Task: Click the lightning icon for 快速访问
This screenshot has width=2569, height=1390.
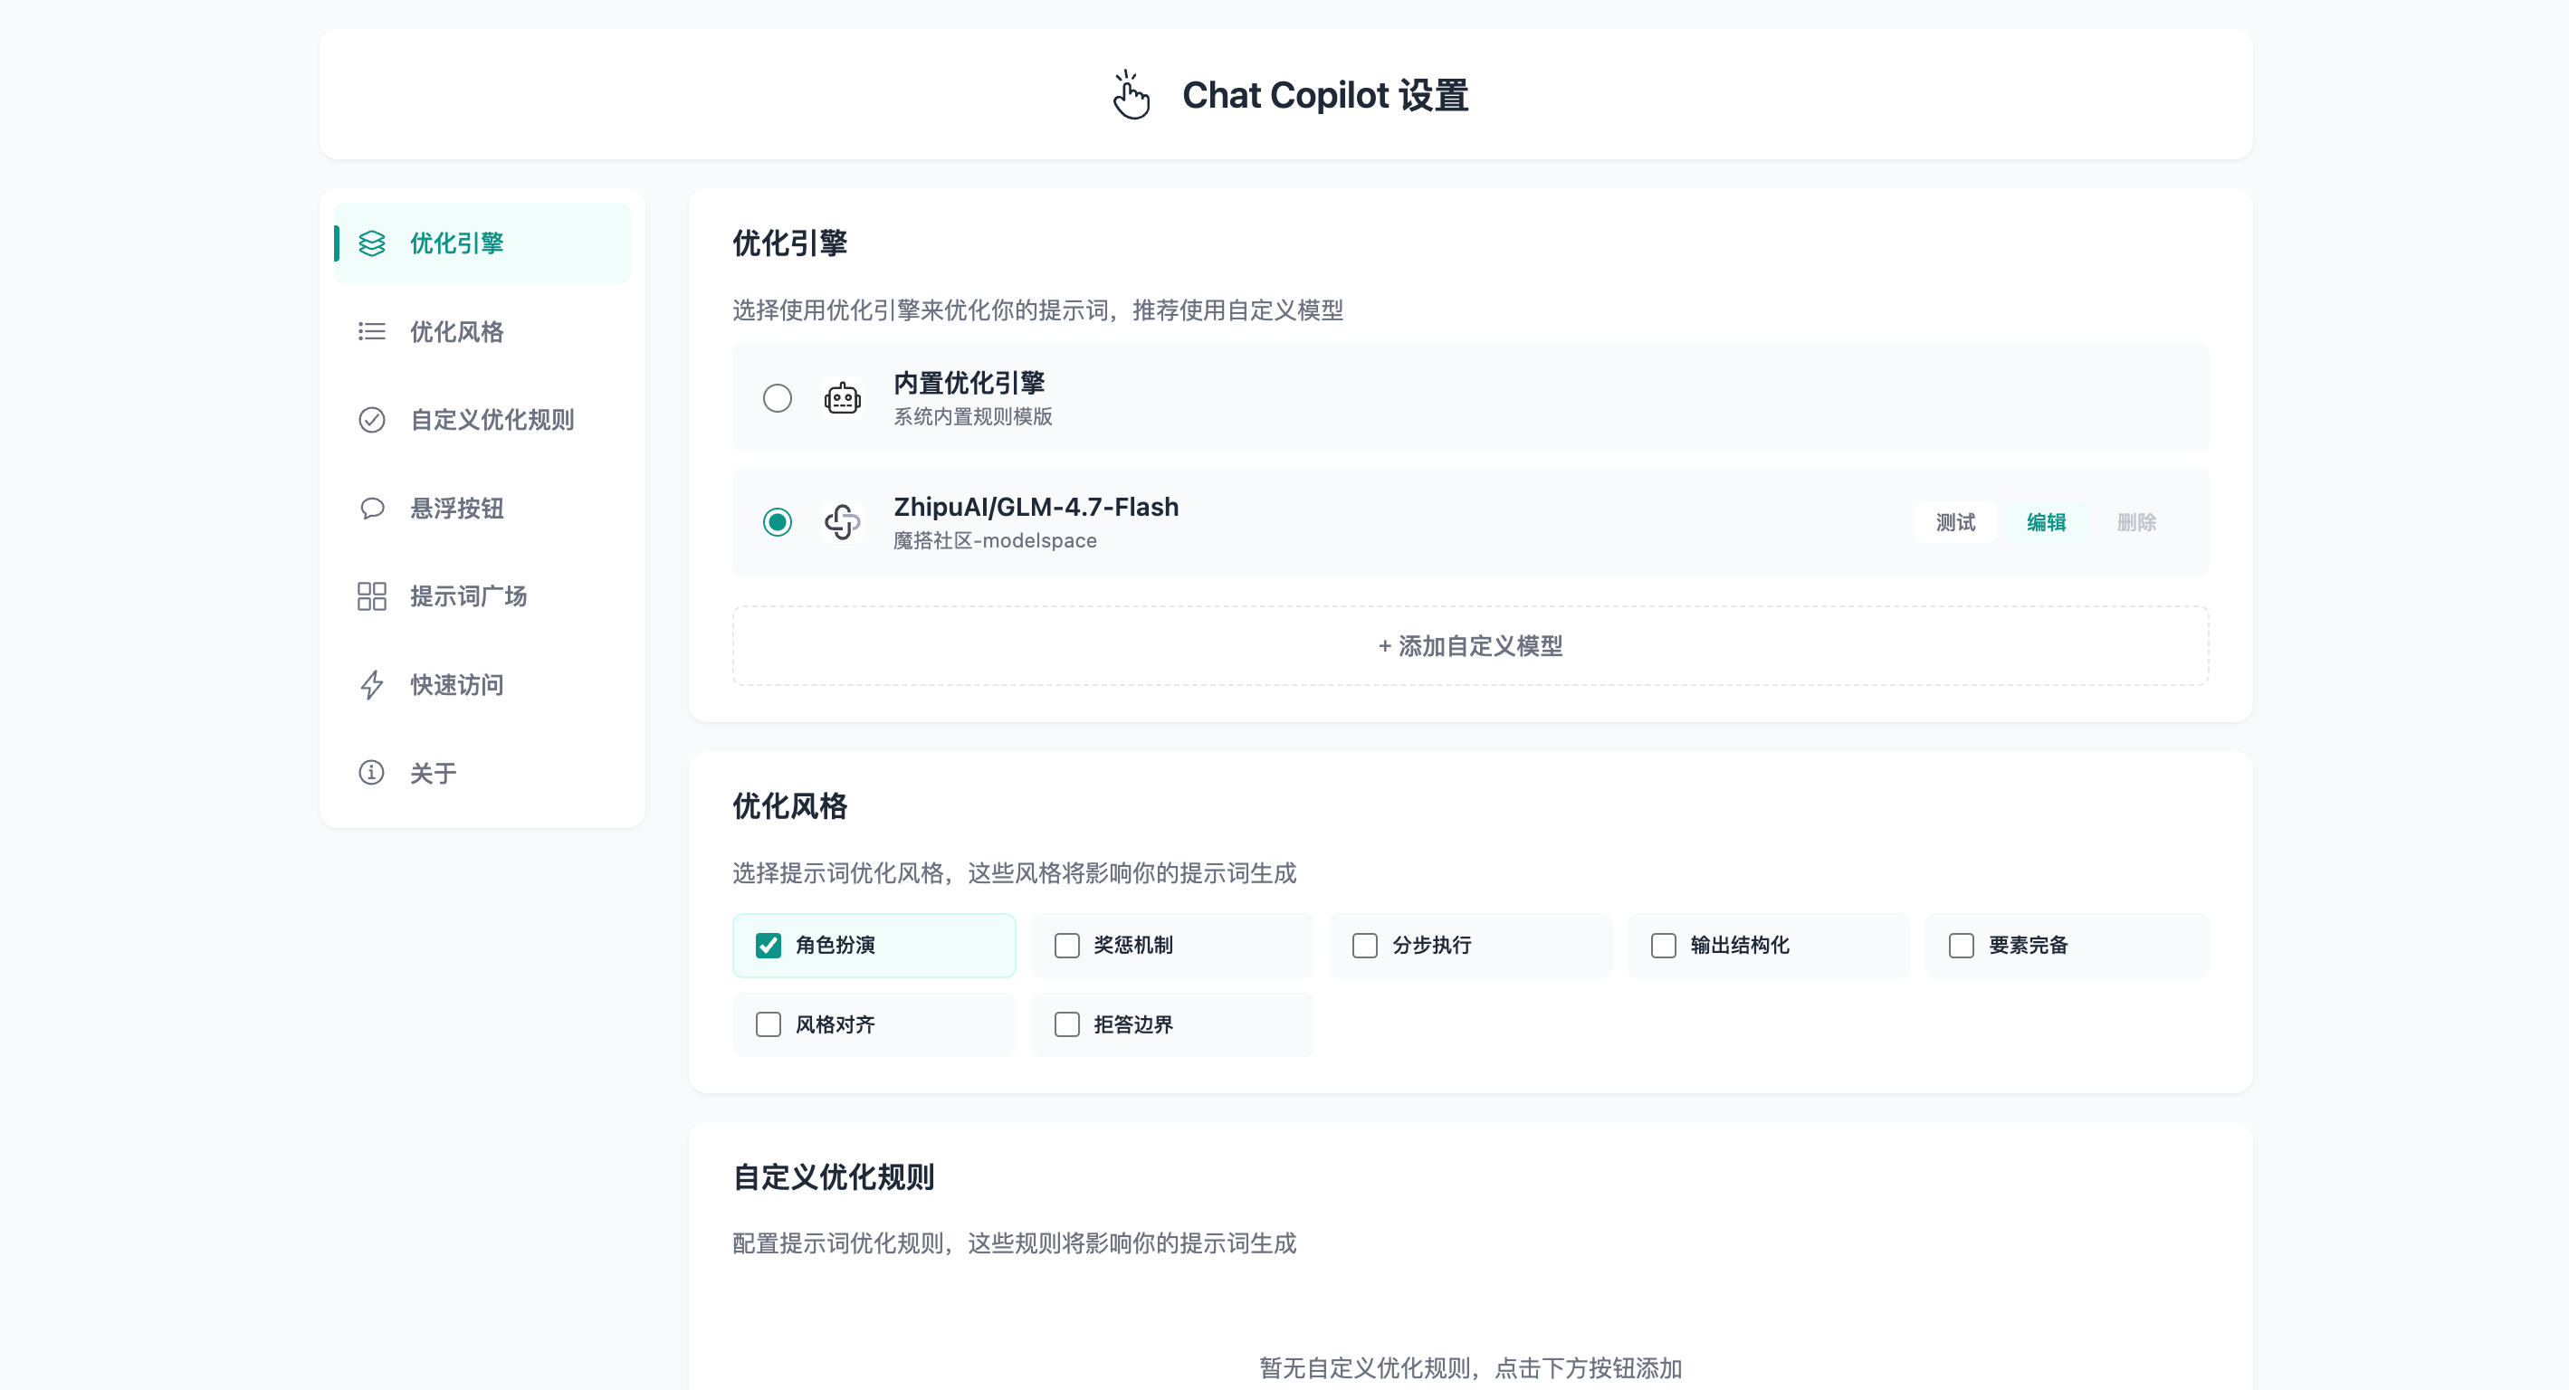Action: click(371, 684)
